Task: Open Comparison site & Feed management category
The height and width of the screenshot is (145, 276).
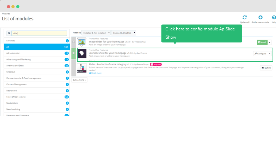Action: coord(37,78)
